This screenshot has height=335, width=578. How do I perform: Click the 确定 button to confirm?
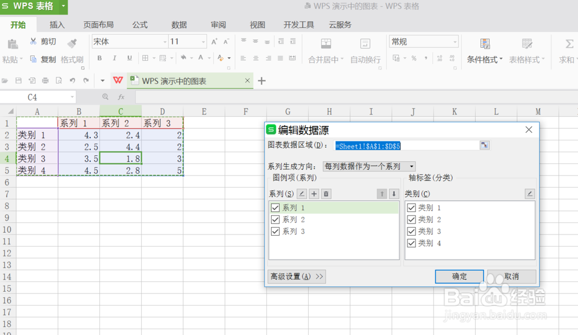pos(459,277)
